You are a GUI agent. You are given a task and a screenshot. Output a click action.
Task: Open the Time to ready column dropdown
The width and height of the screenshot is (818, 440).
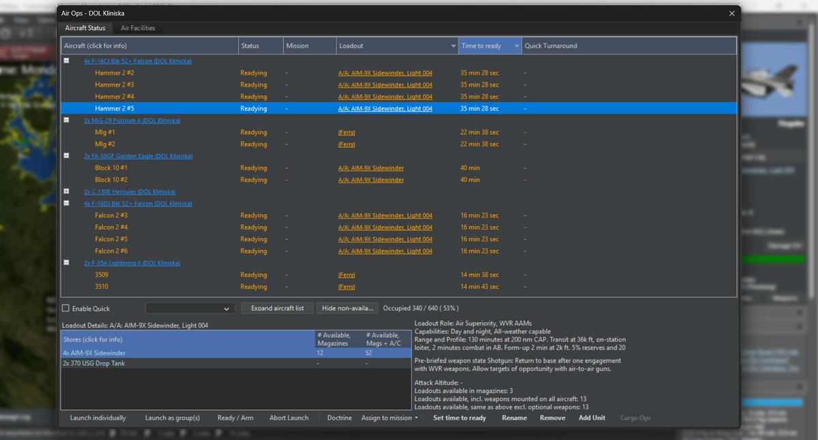(516, 46)
